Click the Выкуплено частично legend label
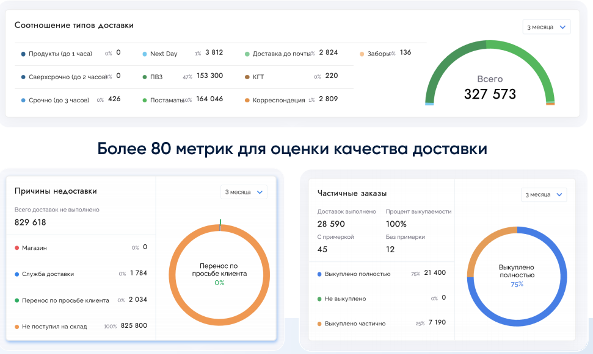593x354 pixels. [x=355, y=324]
